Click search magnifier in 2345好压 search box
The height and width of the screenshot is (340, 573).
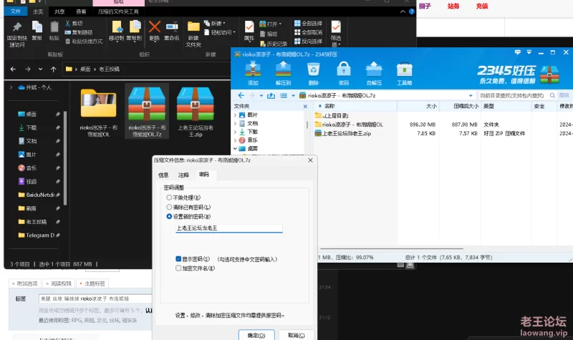(552, 95)
